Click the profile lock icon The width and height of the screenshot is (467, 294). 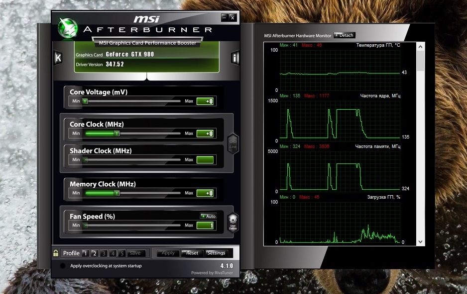tap(56, 253)
